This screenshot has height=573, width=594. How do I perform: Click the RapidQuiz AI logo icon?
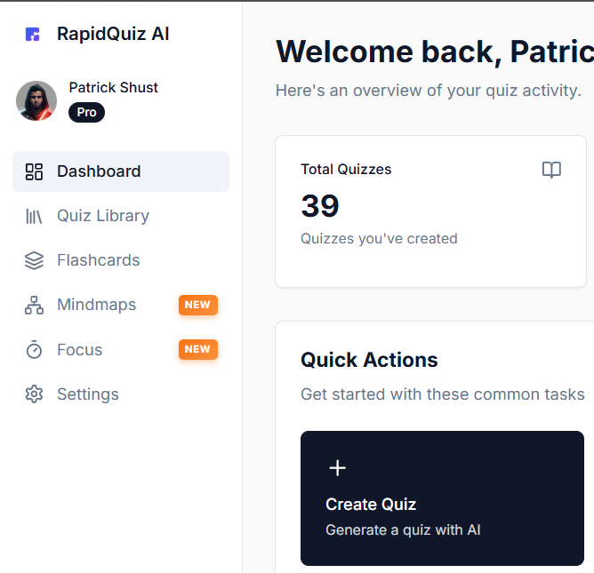(33, 35)
